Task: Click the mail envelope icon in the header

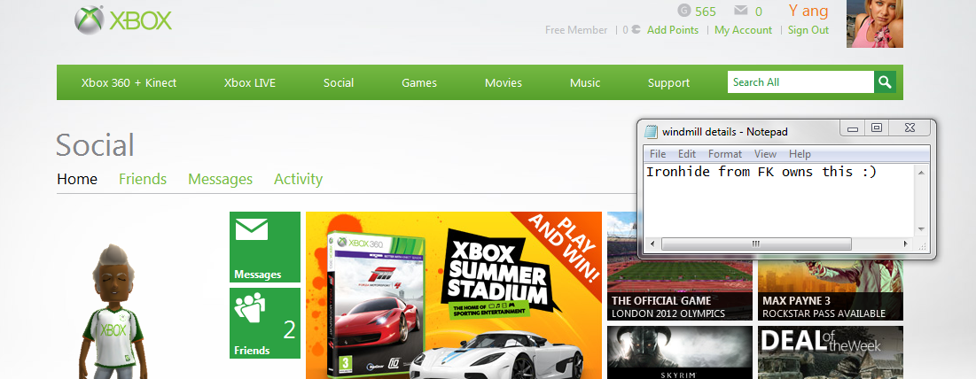Action: click(x=741, y=11)
